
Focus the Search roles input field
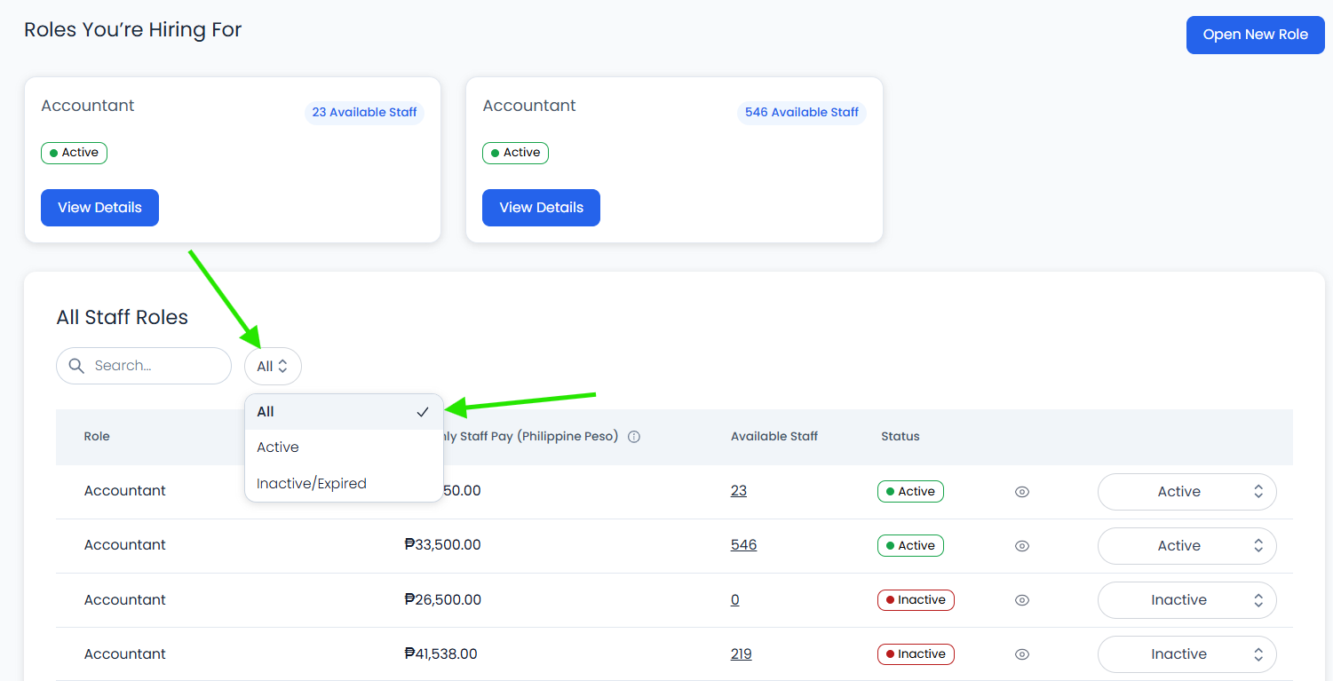tap(155, 366)
